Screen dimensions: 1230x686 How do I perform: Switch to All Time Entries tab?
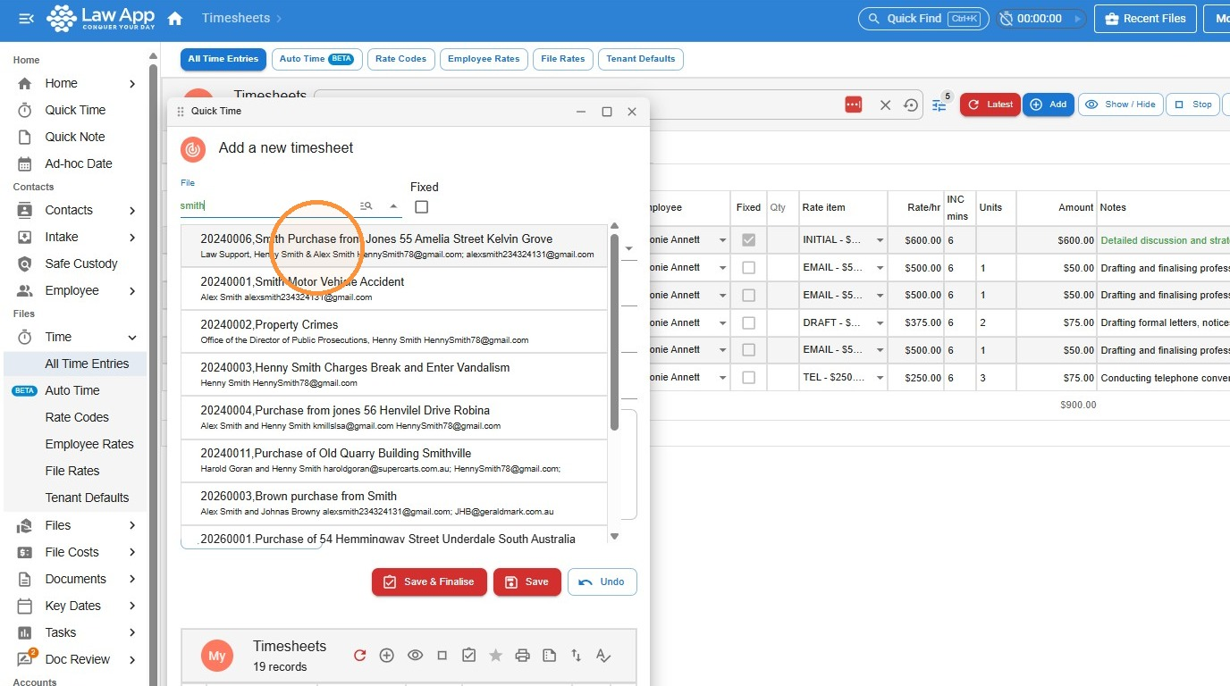pyautogui.click(x=223, y=59)
